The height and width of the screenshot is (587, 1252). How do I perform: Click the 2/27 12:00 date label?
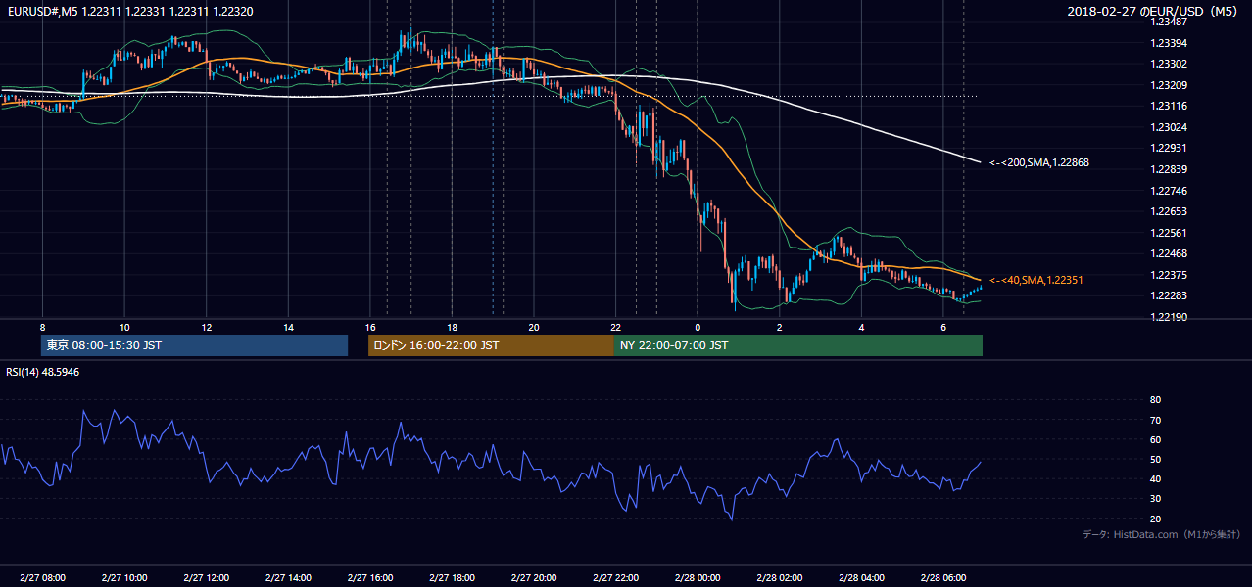pos(206,577)
